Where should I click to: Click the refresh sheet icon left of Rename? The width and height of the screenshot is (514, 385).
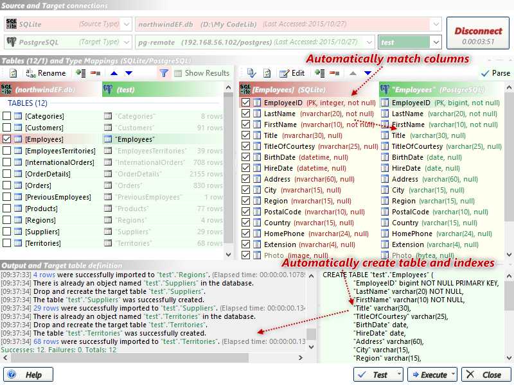tap(13, 73)
